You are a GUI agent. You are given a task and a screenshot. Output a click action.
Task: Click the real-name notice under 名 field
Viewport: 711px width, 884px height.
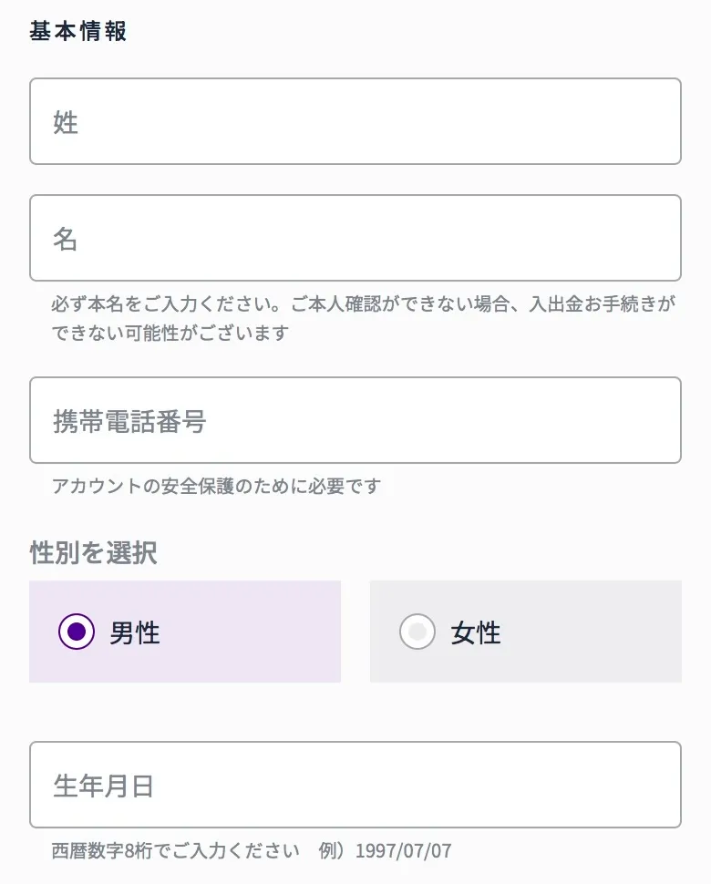[x=363, y=319]
